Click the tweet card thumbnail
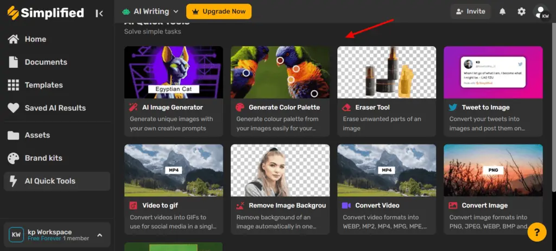The height and width of the screenshot is (251, 556). 493,72
